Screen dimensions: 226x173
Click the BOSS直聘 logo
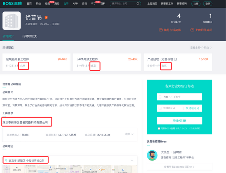12,4
